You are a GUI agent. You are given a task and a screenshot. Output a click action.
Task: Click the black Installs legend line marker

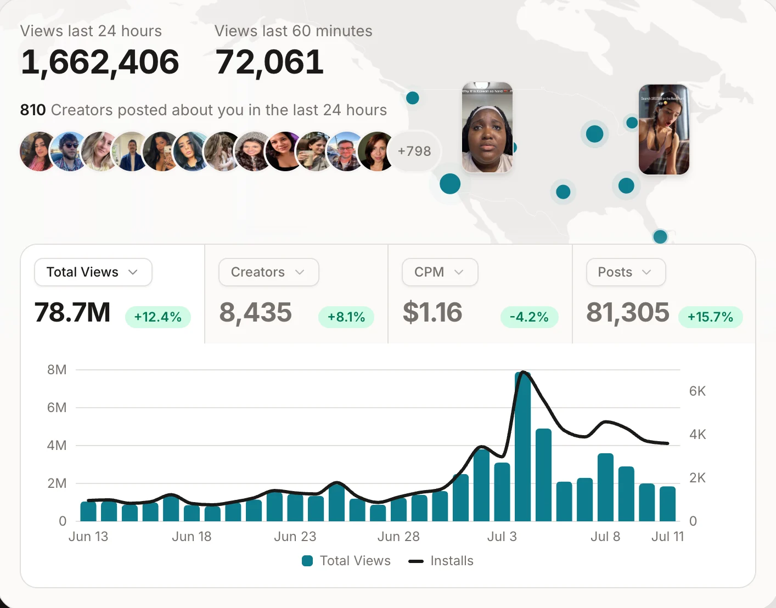click(416, 561)
